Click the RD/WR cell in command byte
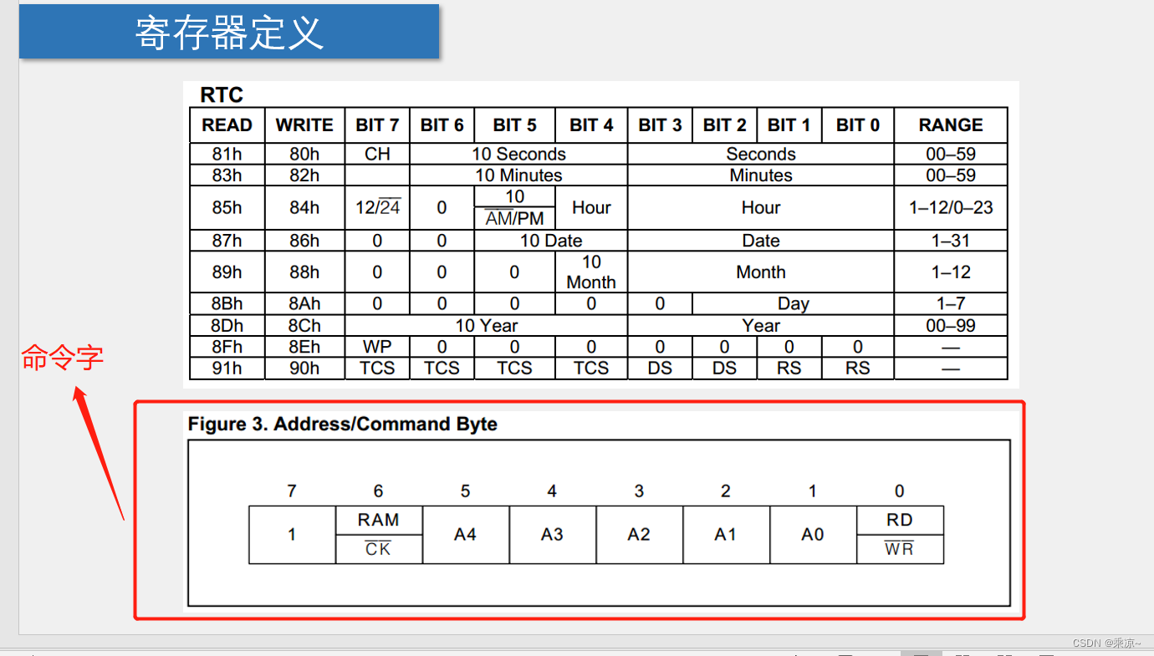The height and width of the screenshot is (656, 1154). [901, 535]
